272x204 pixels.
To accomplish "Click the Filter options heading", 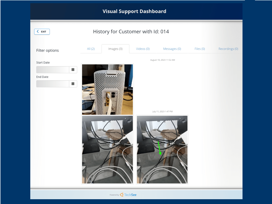I will click(x=48, y=50).
